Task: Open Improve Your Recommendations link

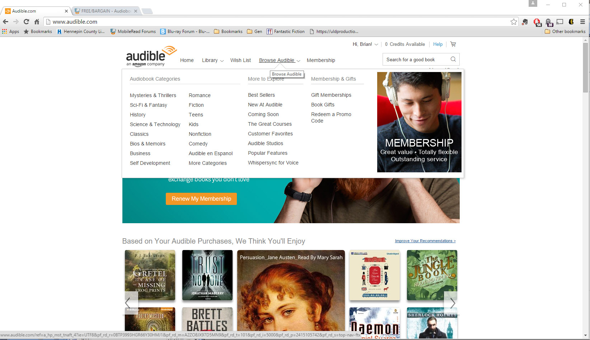Action: (425, 241)
